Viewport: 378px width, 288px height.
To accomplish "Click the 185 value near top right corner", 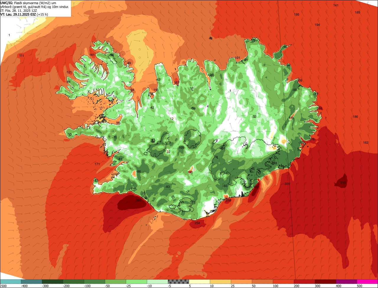I will coord(357,13).
